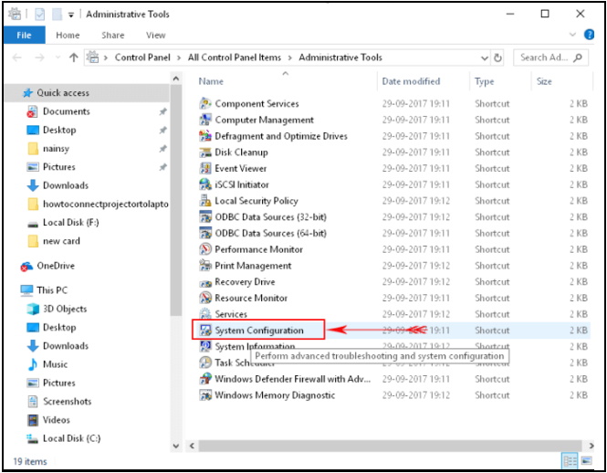Open the View ribbon tab
The height and width of the screenshot is (473, 607).
(155, 35)
